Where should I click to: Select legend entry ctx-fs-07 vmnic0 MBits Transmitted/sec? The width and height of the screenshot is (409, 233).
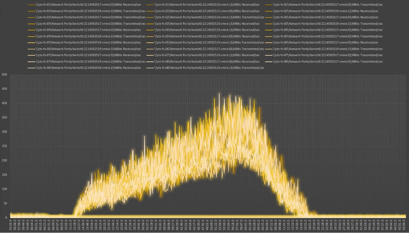coord(324,55)
